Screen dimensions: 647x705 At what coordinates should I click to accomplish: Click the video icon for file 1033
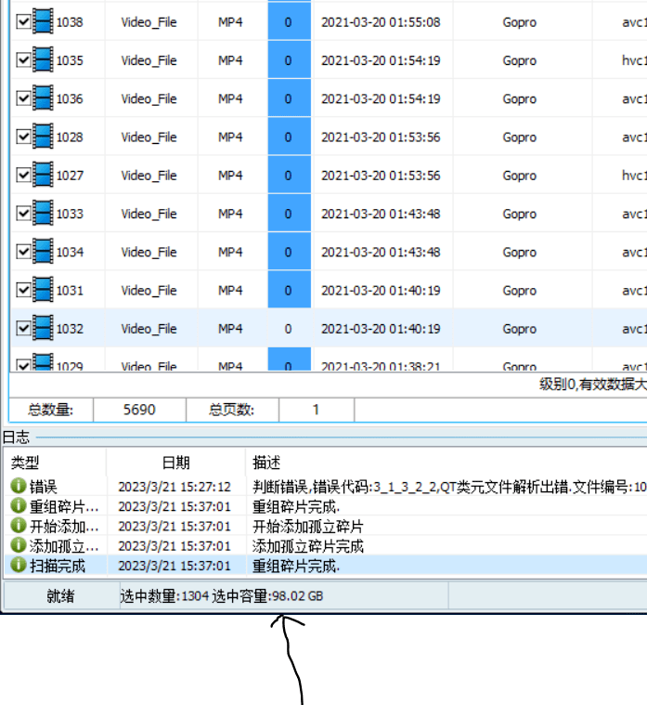pyautogui.click(x=43, y=214)
